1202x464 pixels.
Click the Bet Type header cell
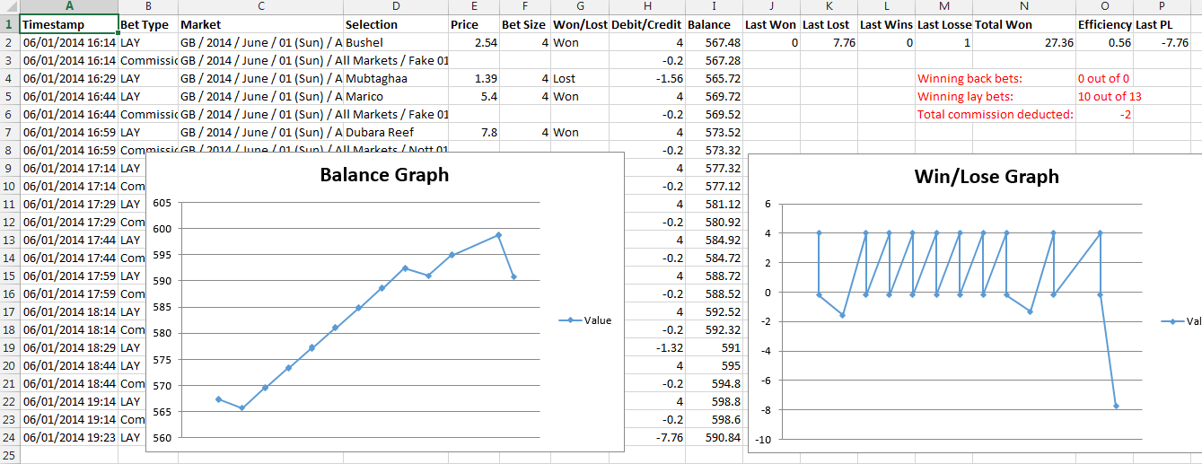click(148, 24)
